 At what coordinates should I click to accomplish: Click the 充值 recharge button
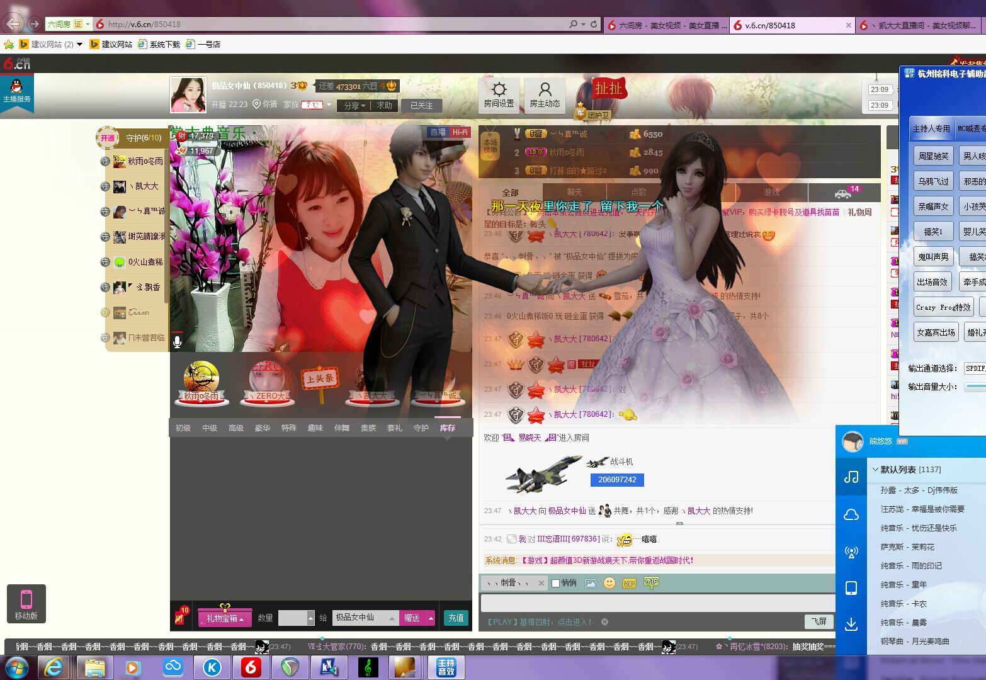click(x=456, y=618)
